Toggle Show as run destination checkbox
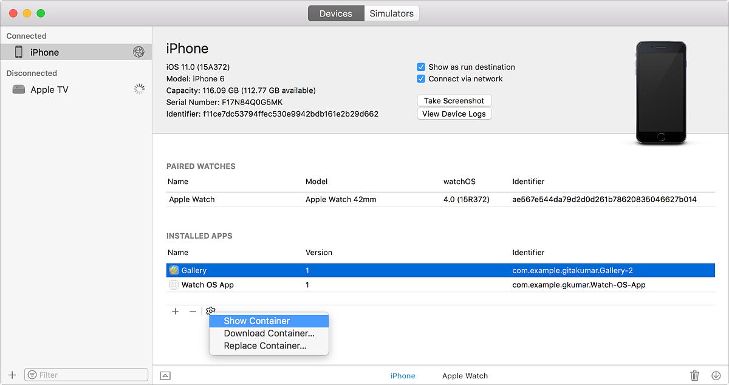 pos(421,67)
